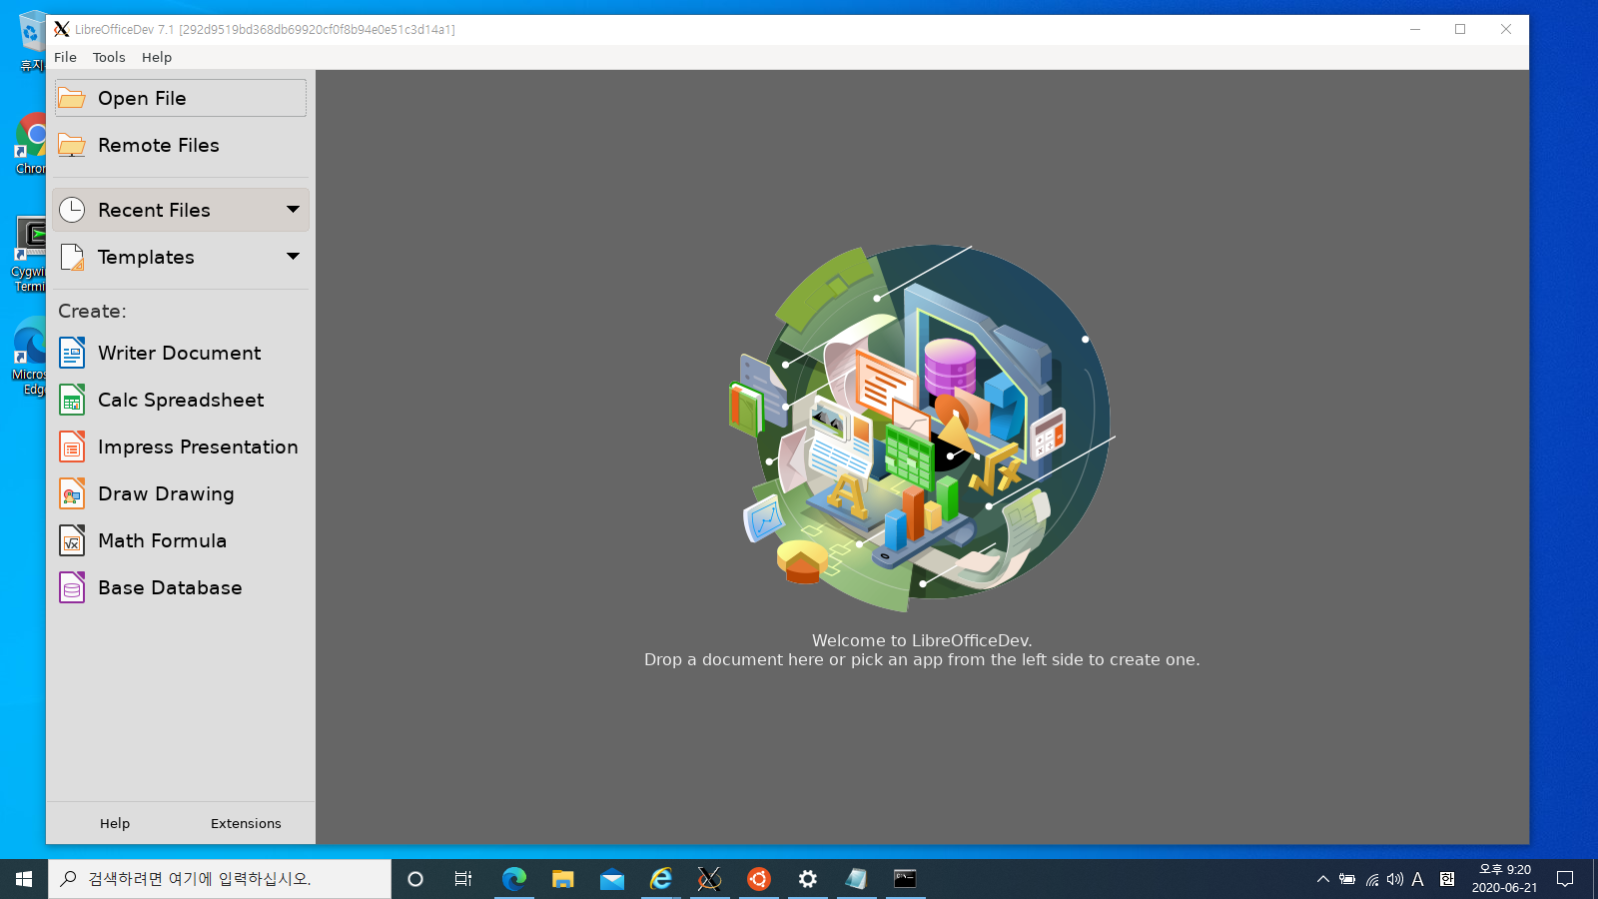Click the LibreOfficeDev taskbar icon
The image size is (1598, 899).
click(710, 879)
